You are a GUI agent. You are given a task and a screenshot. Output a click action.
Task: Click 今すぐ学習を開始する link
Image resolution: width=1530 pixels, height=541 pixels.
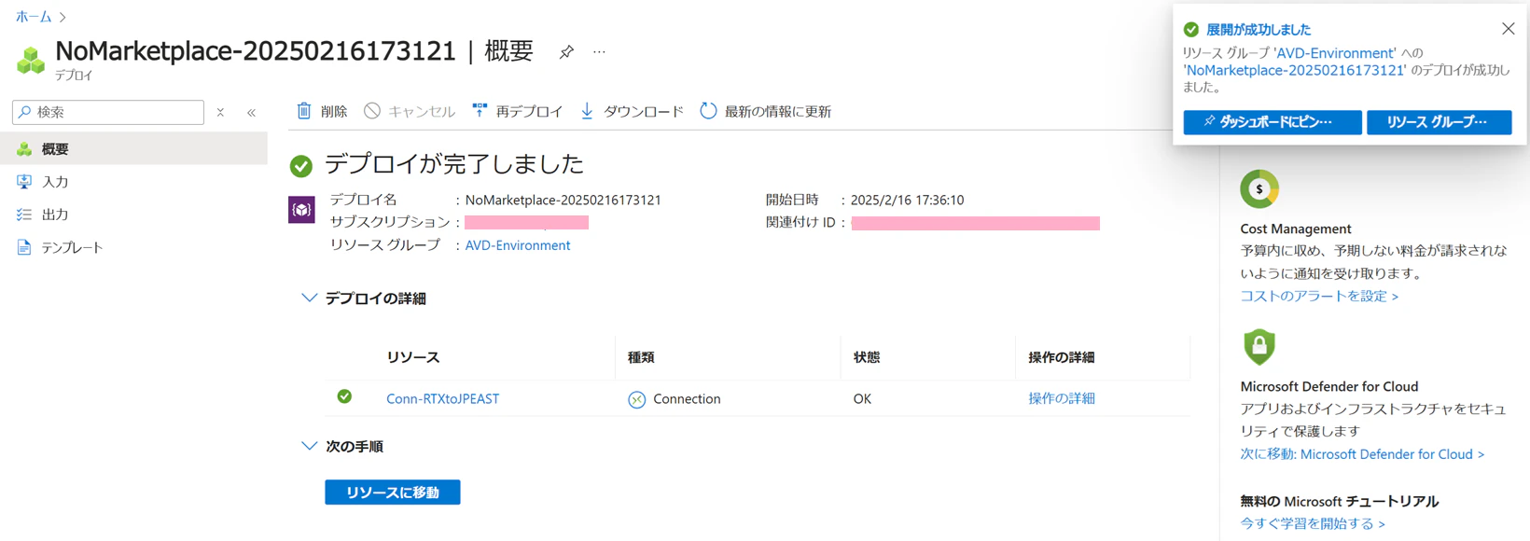[x=1313, y=523]
